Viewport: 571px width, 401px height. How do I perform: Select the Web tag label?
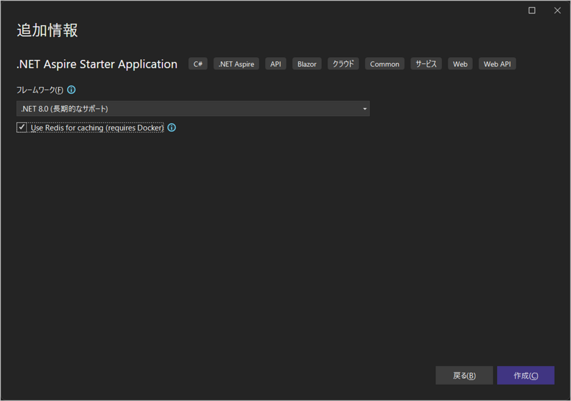coord(460,64)
